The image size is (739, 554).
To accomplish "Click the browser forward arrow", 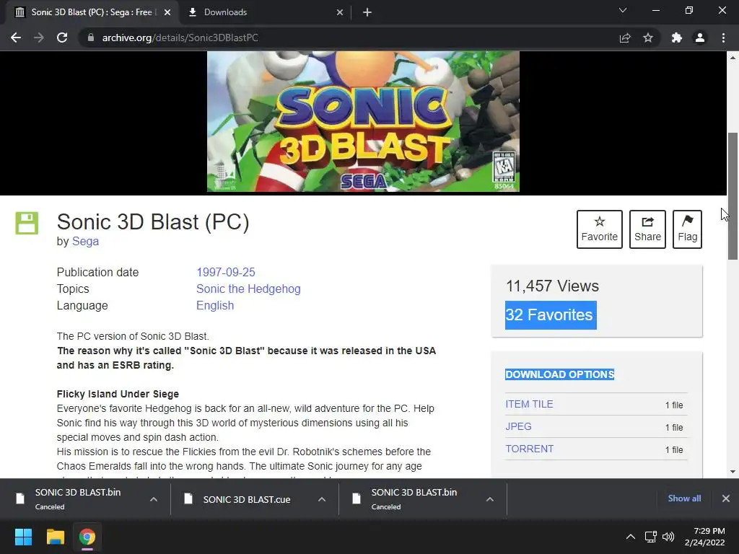I will pyautogui.click(x=39, y=38).
